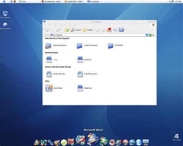This screenshot has height=146, width=183.
Task: Click the Adobe CS2 dock icon
Action: (81, 140)
